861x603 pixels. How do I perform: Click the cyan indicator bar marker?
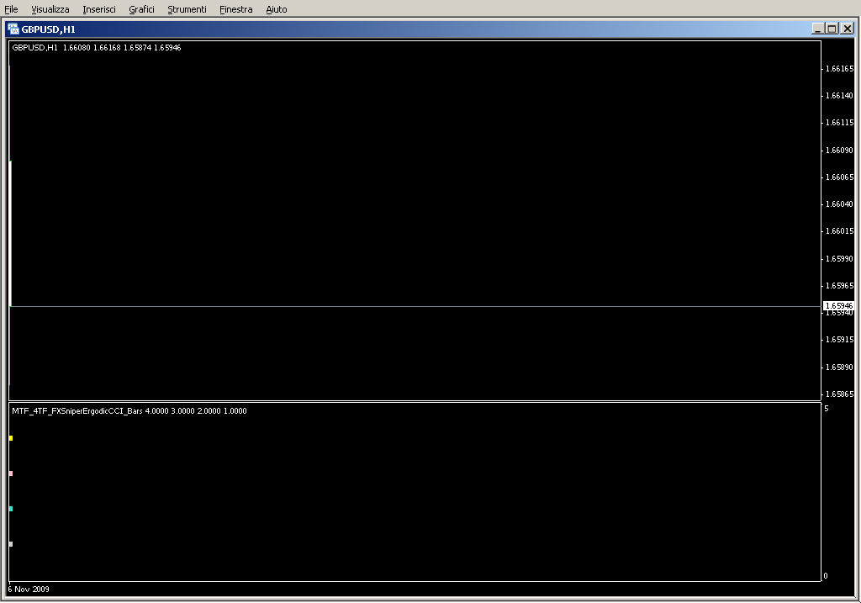click(x=10, y=509)
